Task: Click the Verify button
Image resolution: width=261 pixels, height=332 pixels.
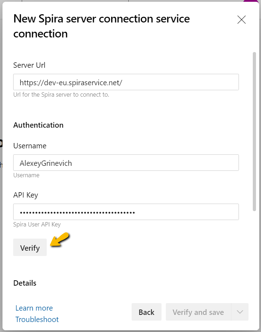Action: click(x=30, y=247)
